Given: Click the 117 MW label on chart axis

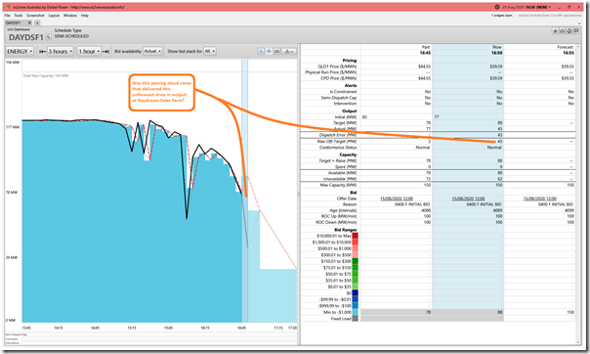Looking at the screenshot, I should click(x=12, y=127).
